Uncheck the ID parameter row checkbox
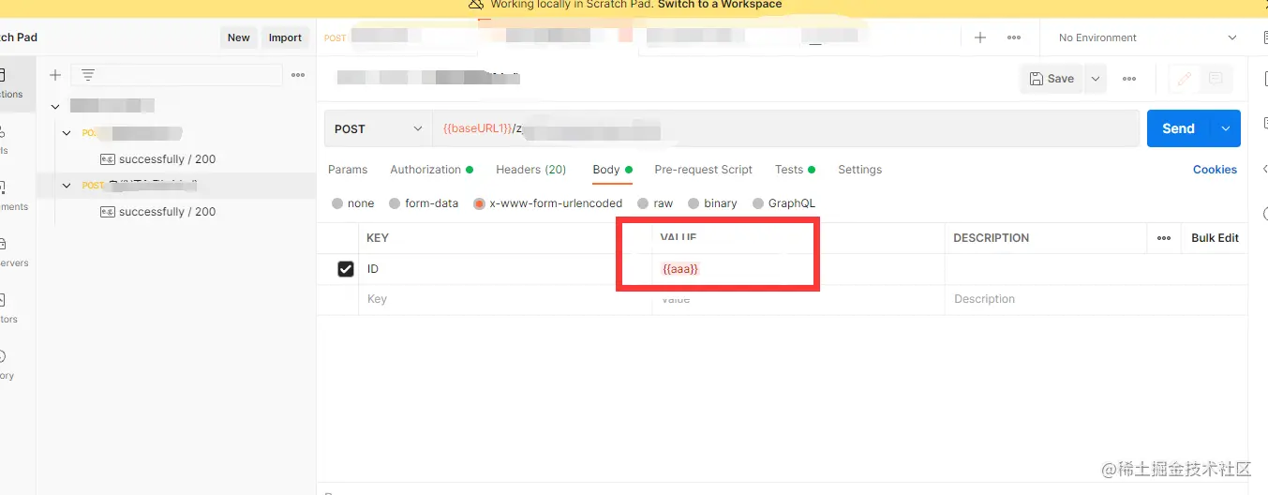 tap(346, 269)
